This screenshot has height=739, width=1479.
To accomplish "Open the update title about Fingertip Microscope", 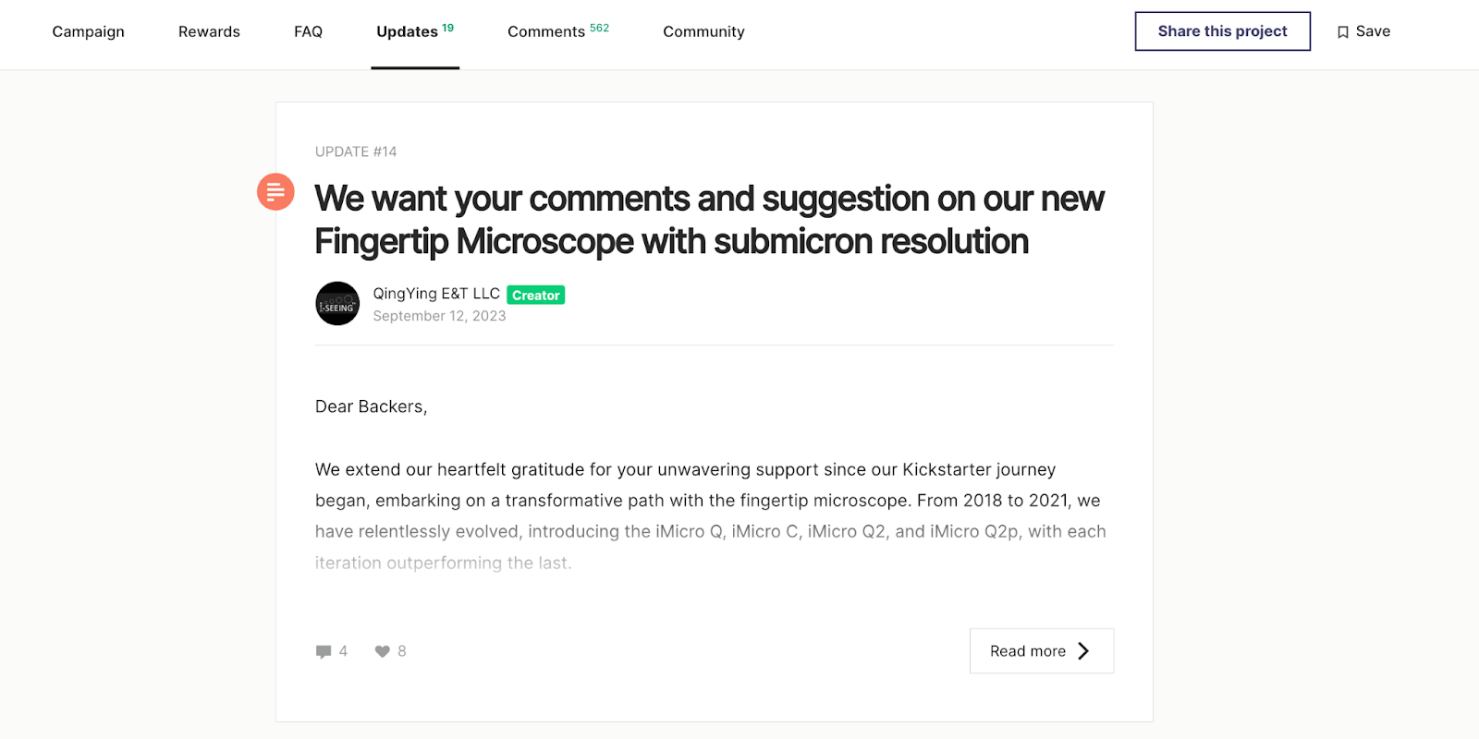I will pos(709,220).
